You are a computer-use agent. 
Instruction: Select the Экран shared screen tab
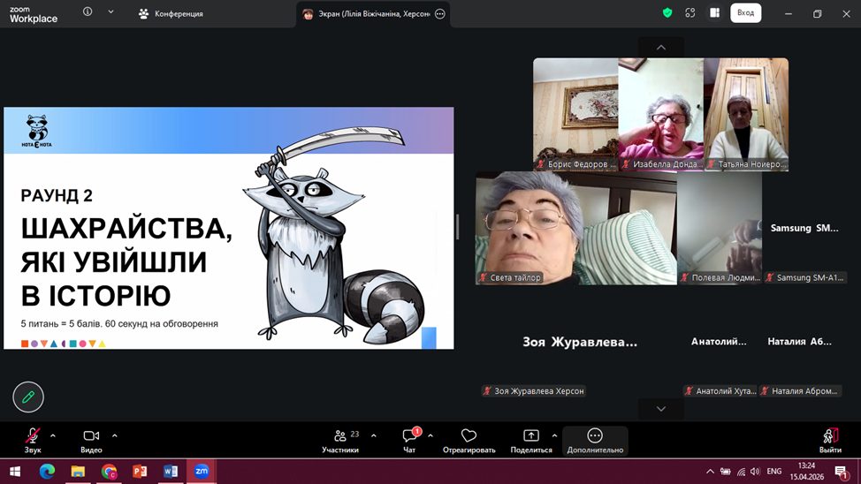point(366,14)
